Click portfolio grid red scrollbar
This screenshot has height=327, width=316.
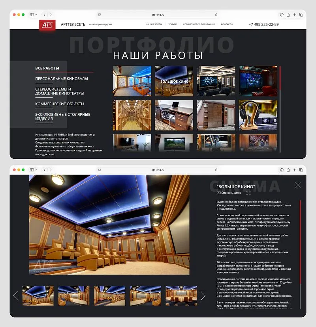(280, 78)
